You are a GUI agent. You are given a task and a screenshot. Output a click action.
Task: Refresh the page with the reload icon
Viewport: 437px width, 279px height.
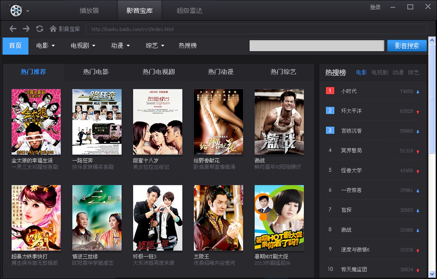(40, 29)
